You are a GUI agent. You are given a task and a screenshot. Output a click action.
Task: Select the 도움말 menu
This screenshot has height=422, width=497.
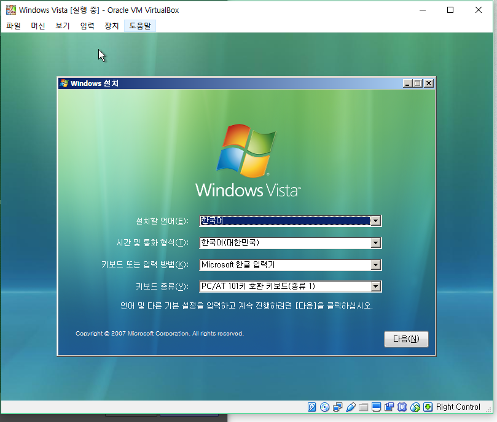tap(139, 26)
